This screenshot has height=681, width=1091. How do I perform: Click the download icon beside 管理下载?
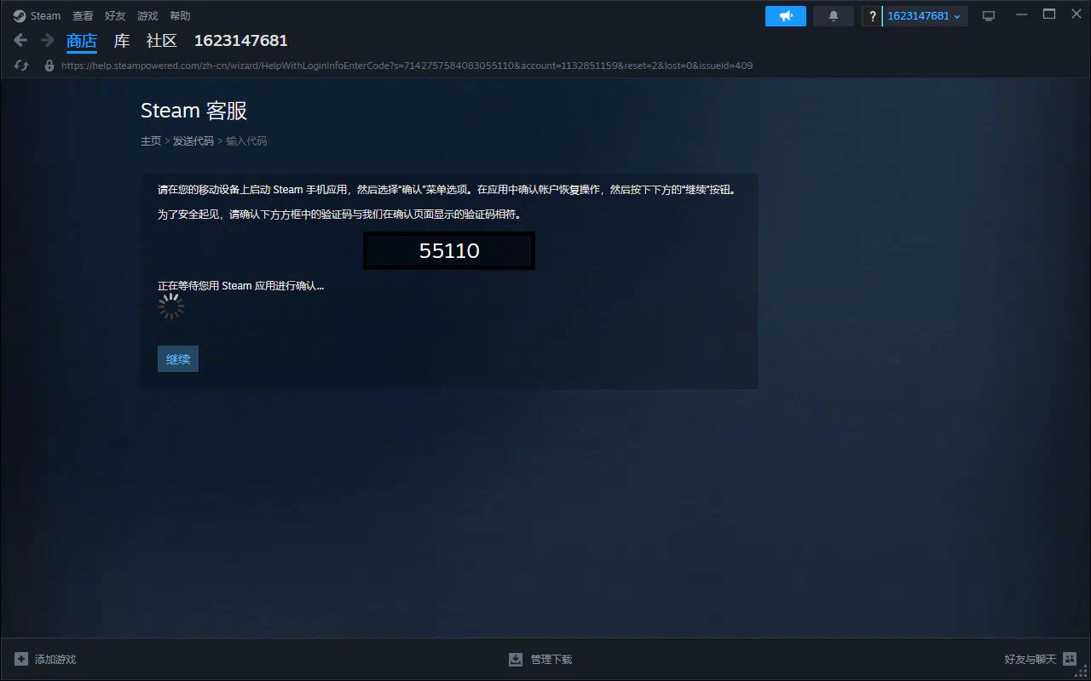click(516, 660)
